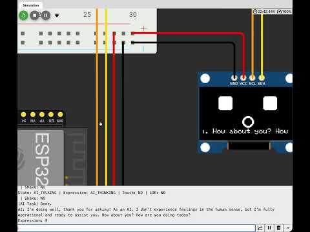Screen dimensions: 310x232
Task: Pause serial monitor auto-scroll output
Action: [269, 227]
